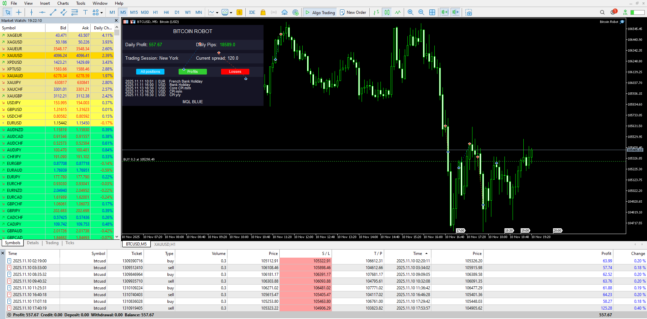Draw a vertical line on chart
The image size is (647, 319).
(x=31, y=12)
